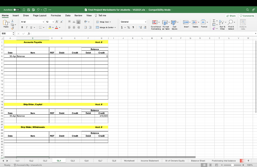
Task: Switch to Normal view in status bar
Action: [x=204, y=165]
